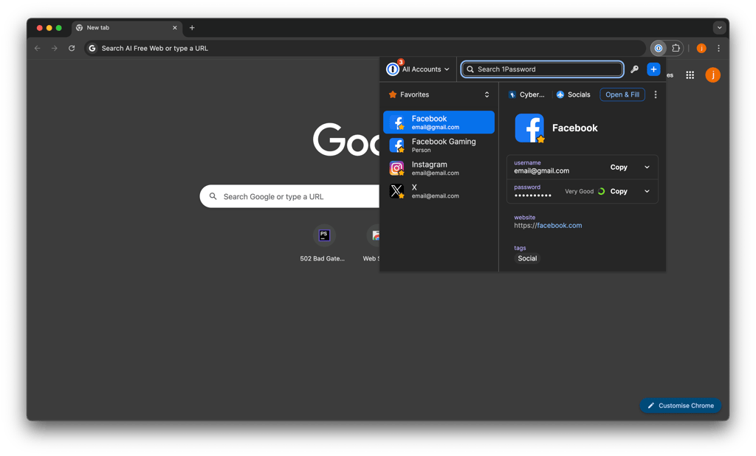Screen dimensions: 756x456
Task: Click the email@gmail.com username value
Action: click(x=541, y=171)
